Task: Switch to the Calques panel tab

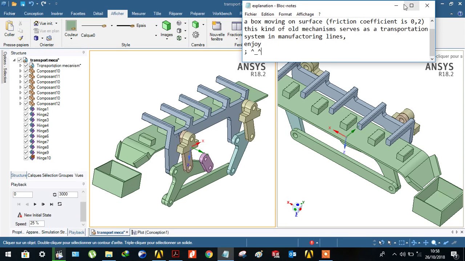Action: tap(35, 175)
